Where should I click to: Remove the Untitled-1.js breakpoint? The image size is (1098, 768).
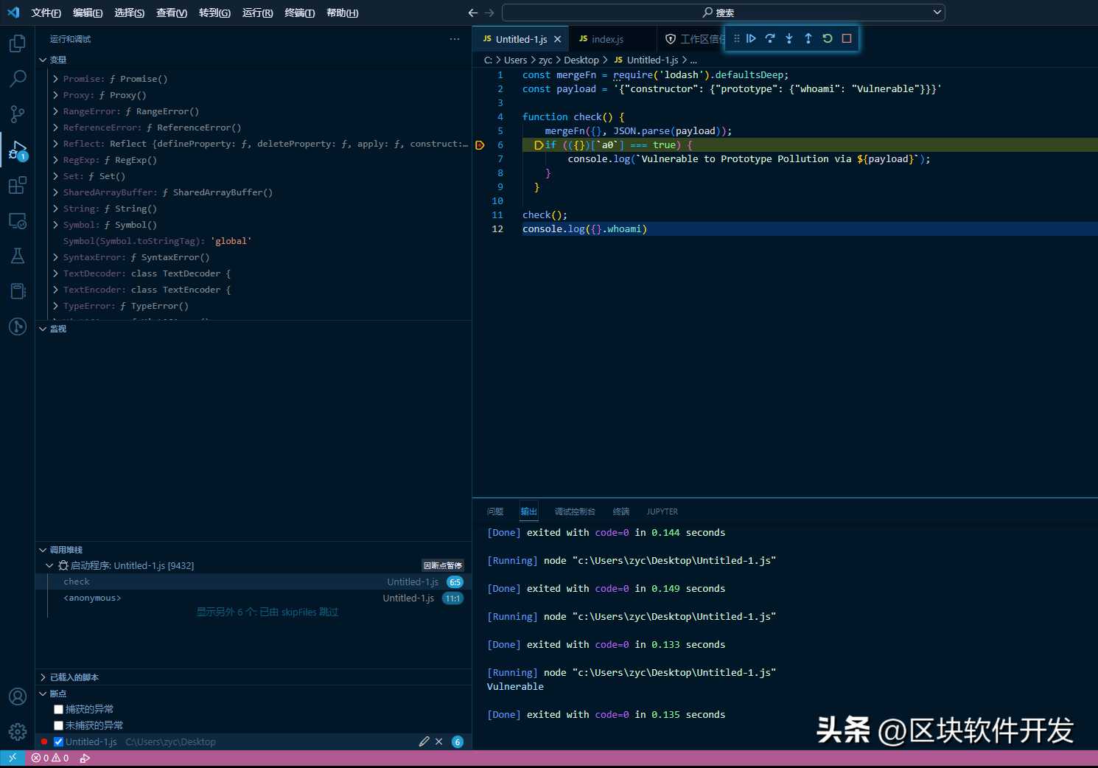[439, 741]
